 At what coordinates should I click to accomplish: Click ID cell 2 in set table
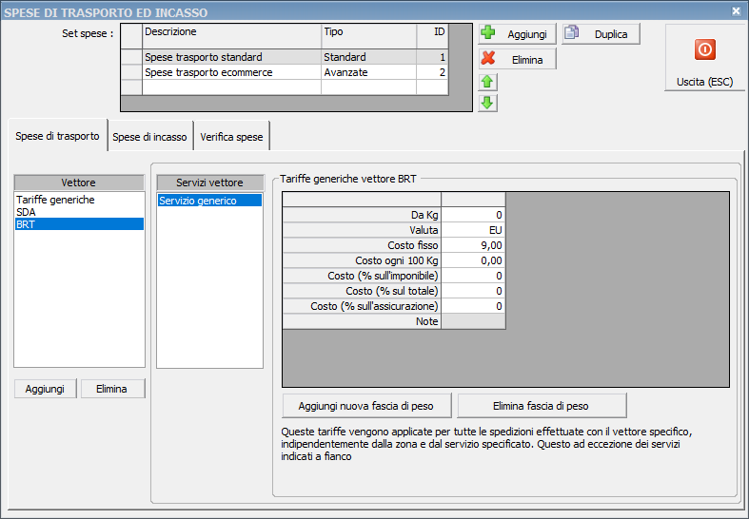(x=432, y=72)
